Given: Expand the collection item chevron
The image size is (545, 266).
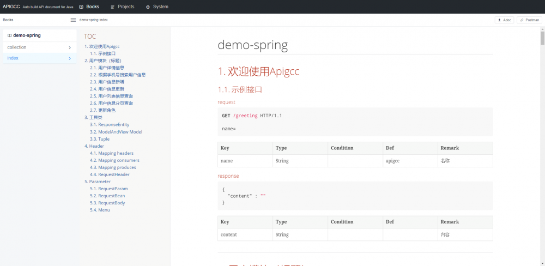Looking at the screenshot, I should click(x=70, y=47).
